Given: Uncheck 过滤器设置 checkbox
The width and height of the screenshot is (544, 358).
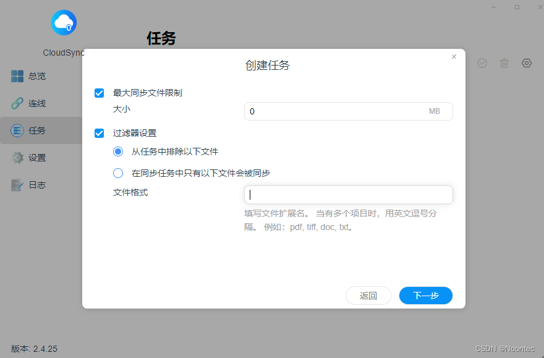Looking at the screenshot, I should [x=100, y=133].
